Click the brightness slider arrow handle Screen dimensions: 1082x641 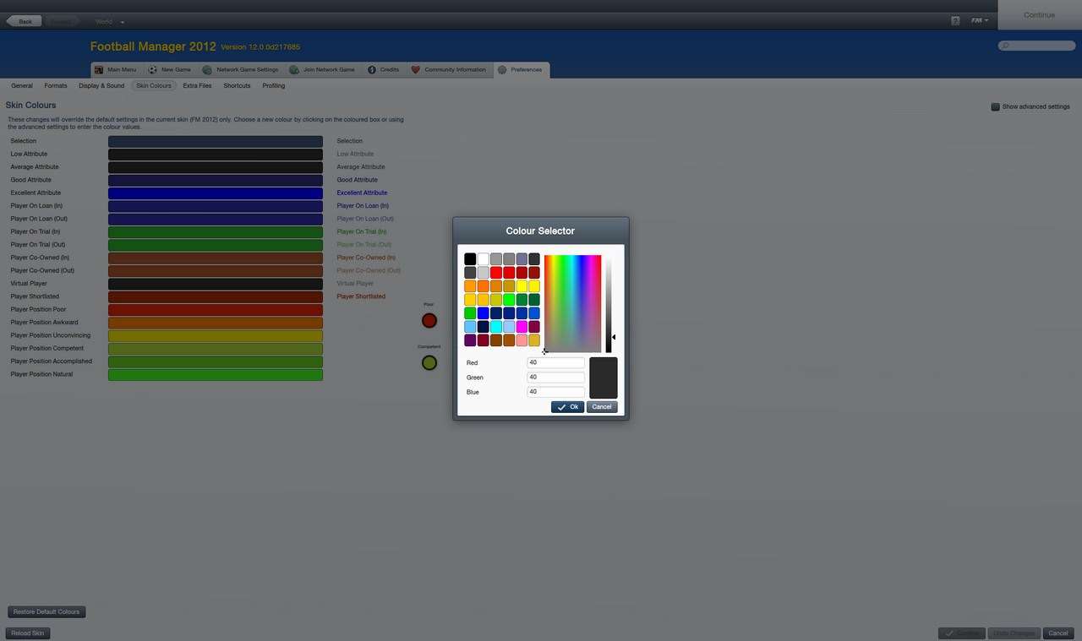pos(614,337)
